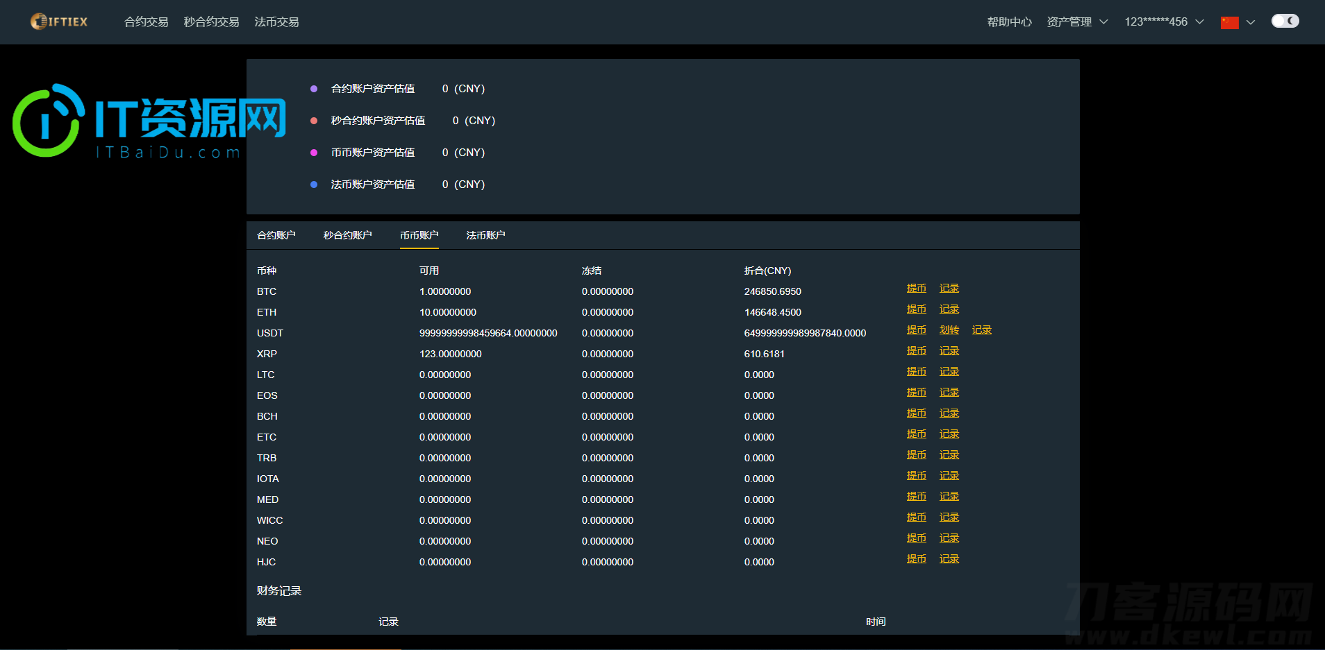Switch to the 法币账户 tab
Viewport: 1325px width, 650px height.
click(x=485, y=235)
